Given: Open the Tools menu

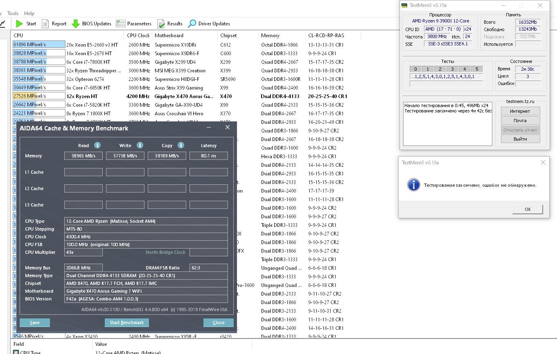Looking at the screenshot, I should click(x=13, y=13).
